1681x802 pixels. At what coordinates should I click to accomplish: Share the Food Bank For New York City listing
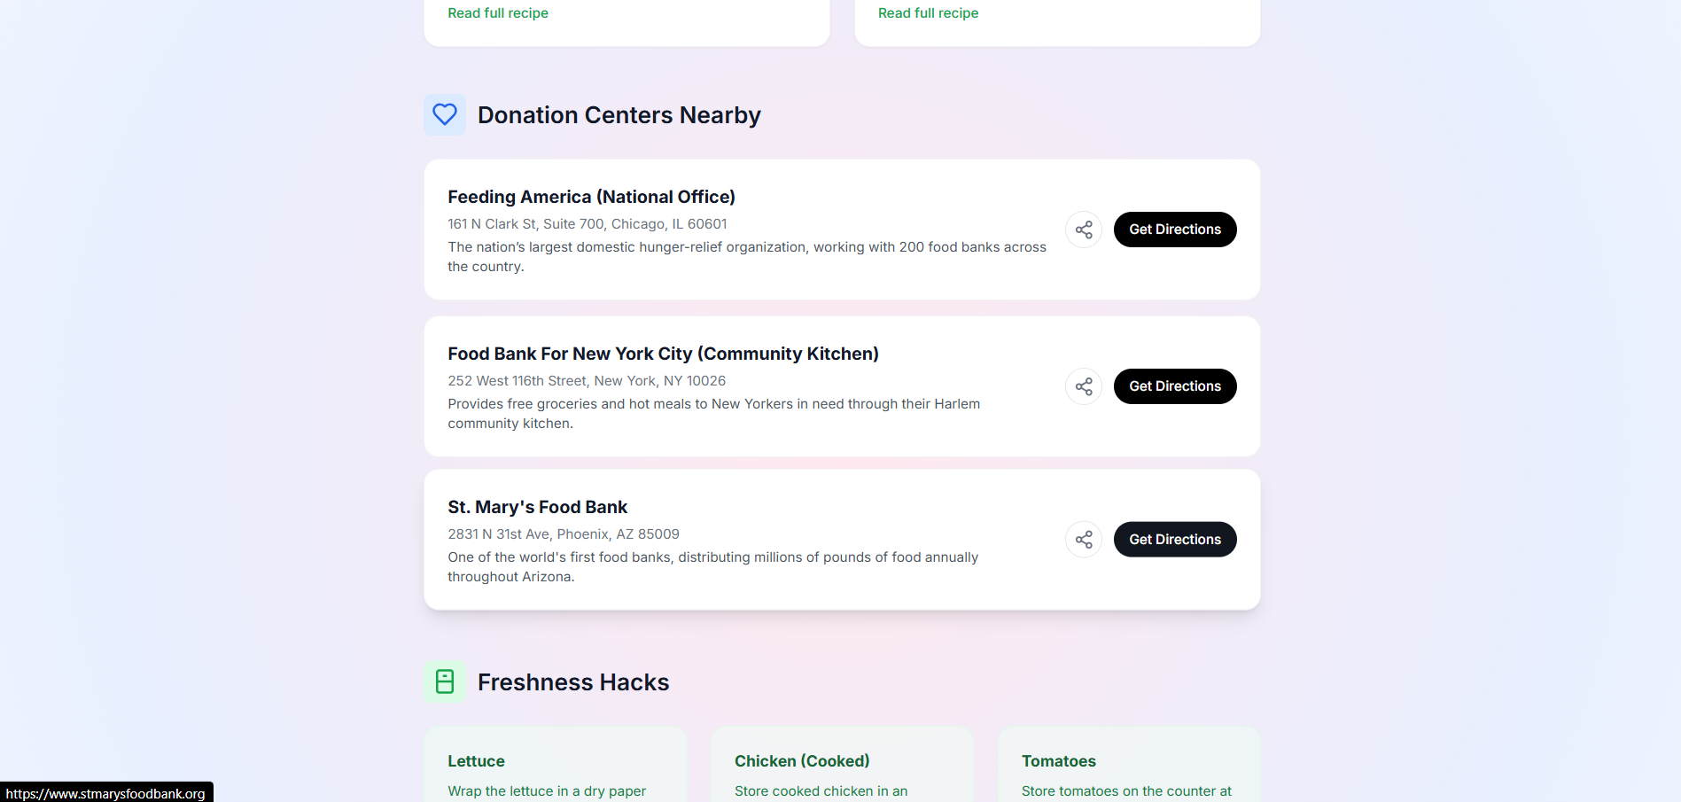pos(1083,386)
